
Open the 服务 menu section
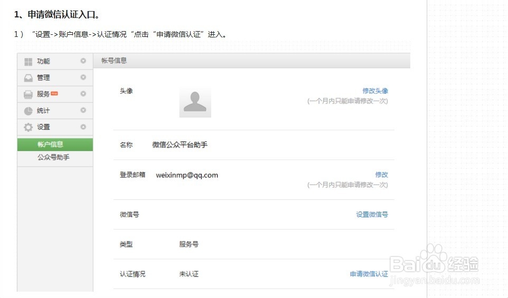click(55, 94)
